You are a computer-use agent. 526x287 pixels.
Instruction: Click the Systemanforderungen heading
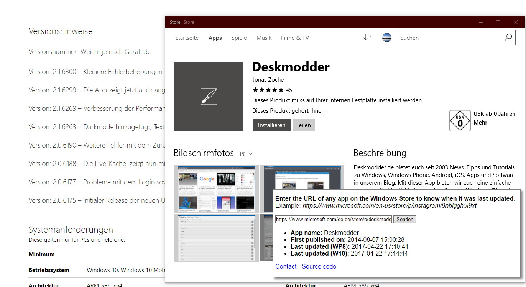coord(71,230)
